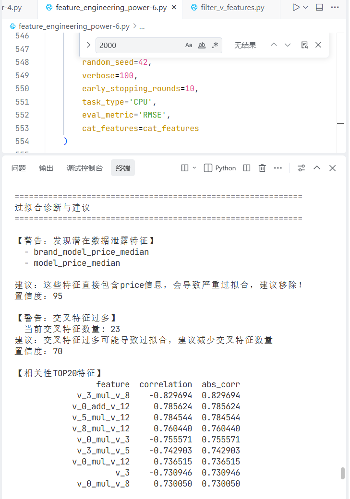
Task: Close the terminal panel
Action: click(x=333, y=168)
